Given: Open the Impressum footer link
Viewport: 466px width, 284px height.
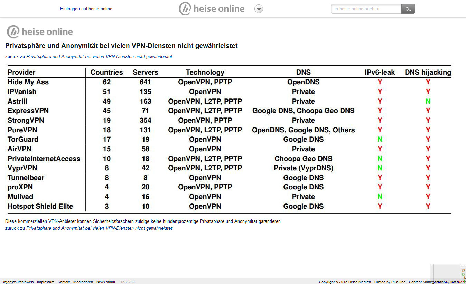Looking at the screenshot, I should (x=46, y=282).
